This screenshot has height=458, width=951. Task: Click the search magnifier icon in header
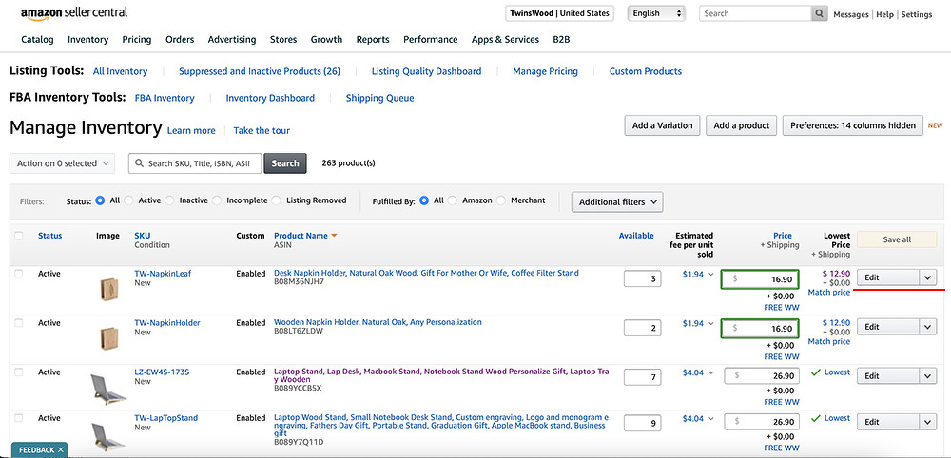(820, 13)
